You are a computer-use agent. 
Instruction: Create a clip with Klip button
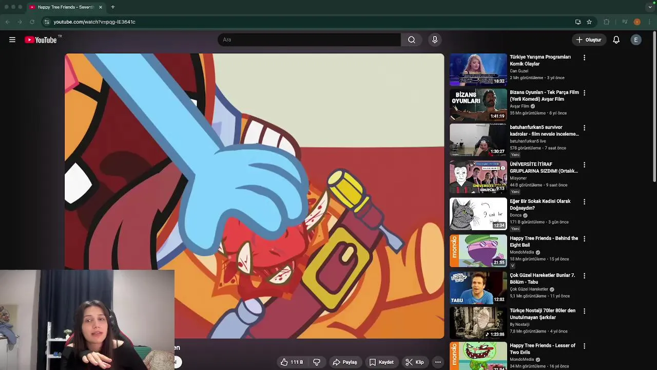point(415,362)
